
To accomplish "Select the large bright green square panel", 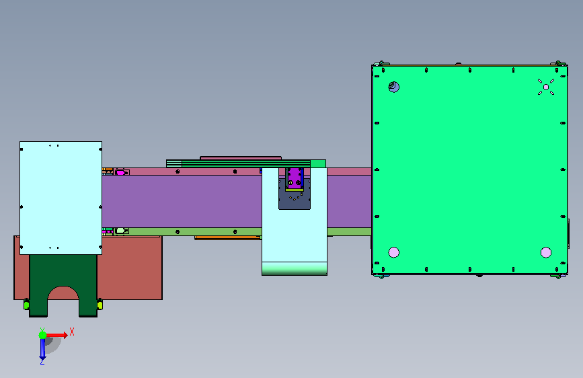I will 469,170.
